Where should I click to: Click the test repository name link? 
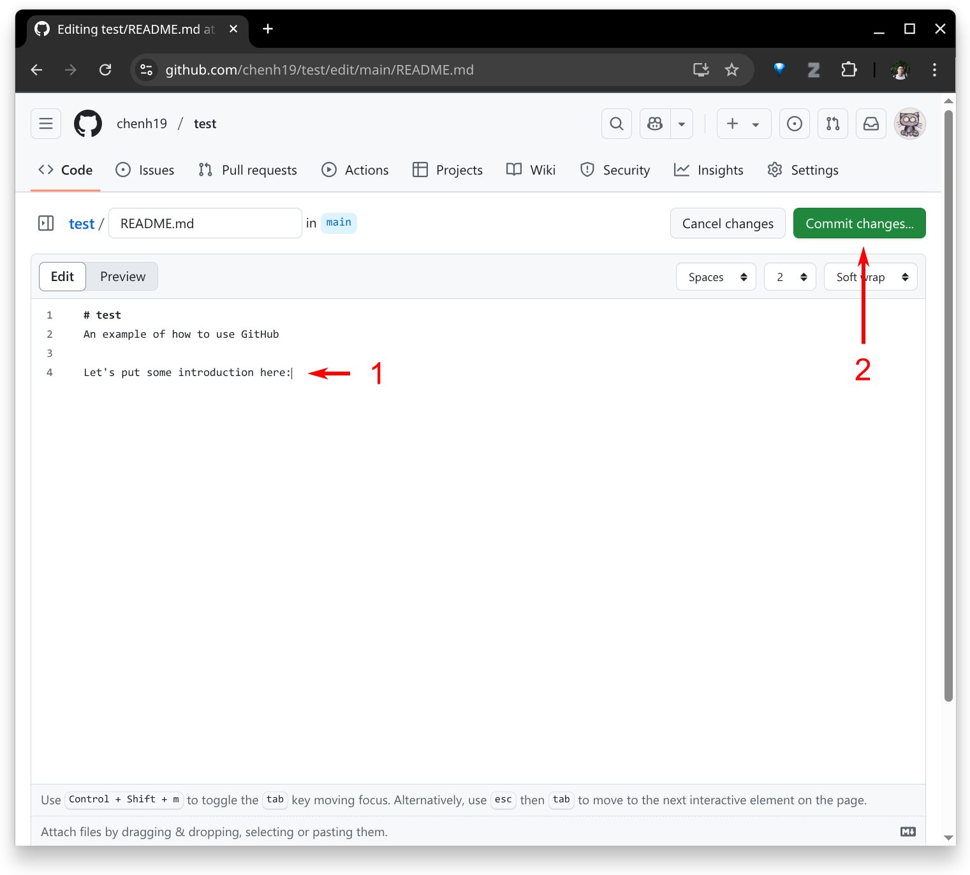[205, 124]
